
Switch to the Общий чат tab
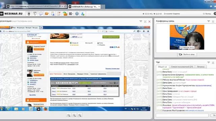click(163, 67)
